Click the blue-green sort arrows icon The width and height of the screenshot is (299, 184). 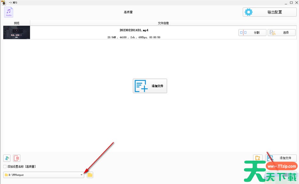[x=7, y=158]
